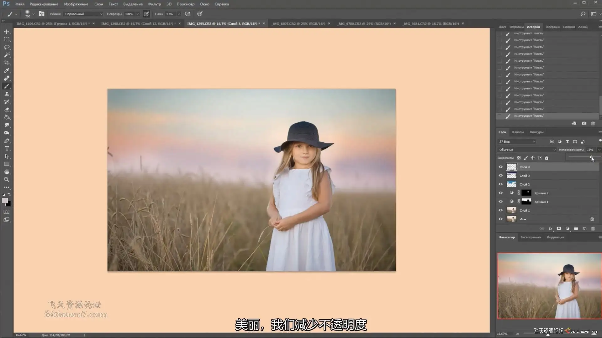Click the Navigator zoom slider handle
This screenshot has height=338, width=602.
548,335
